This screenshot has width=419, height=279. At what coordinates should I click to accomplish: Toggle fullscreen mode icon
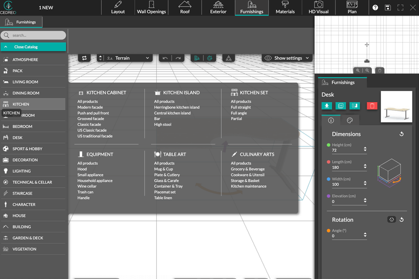[x=400, y=7]
